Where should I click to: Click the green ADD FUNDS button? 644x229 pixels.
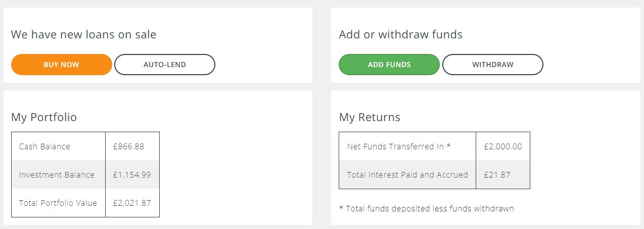(x=389, y=65)
